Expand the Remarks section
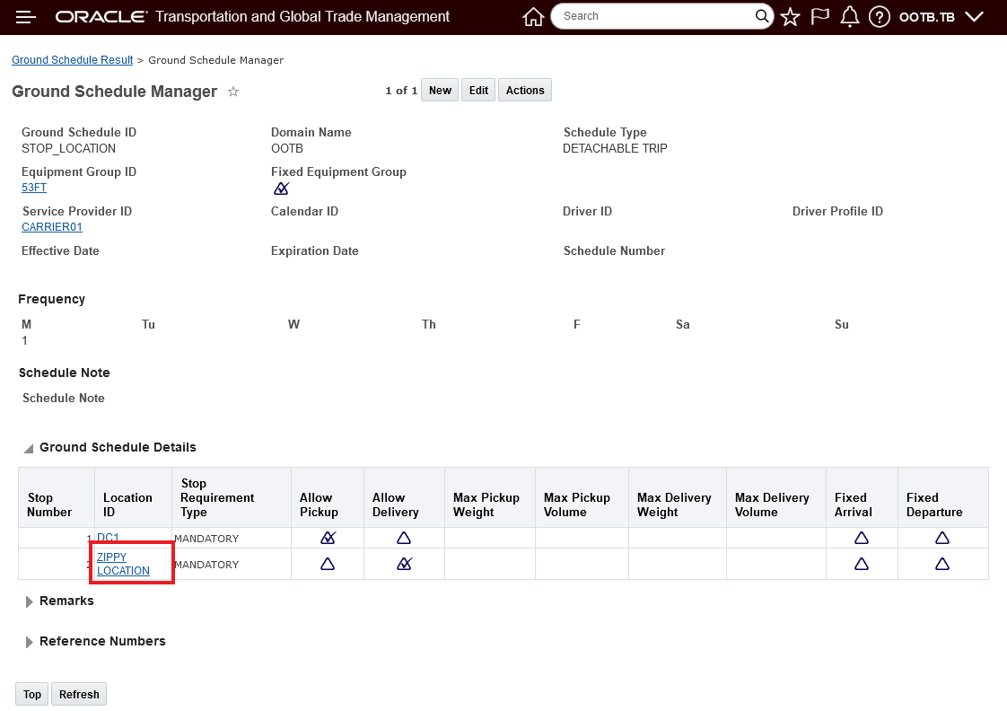Screen dimensions: 1007x711 pyautogui.click(x=30, y=601)
